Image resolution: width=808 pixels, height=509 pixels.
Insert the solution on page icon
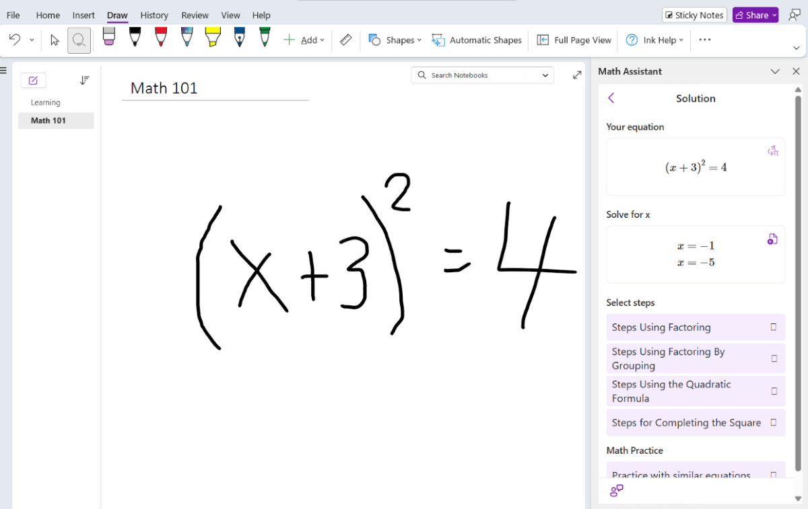pyautogui.click(x=772, y=239)
